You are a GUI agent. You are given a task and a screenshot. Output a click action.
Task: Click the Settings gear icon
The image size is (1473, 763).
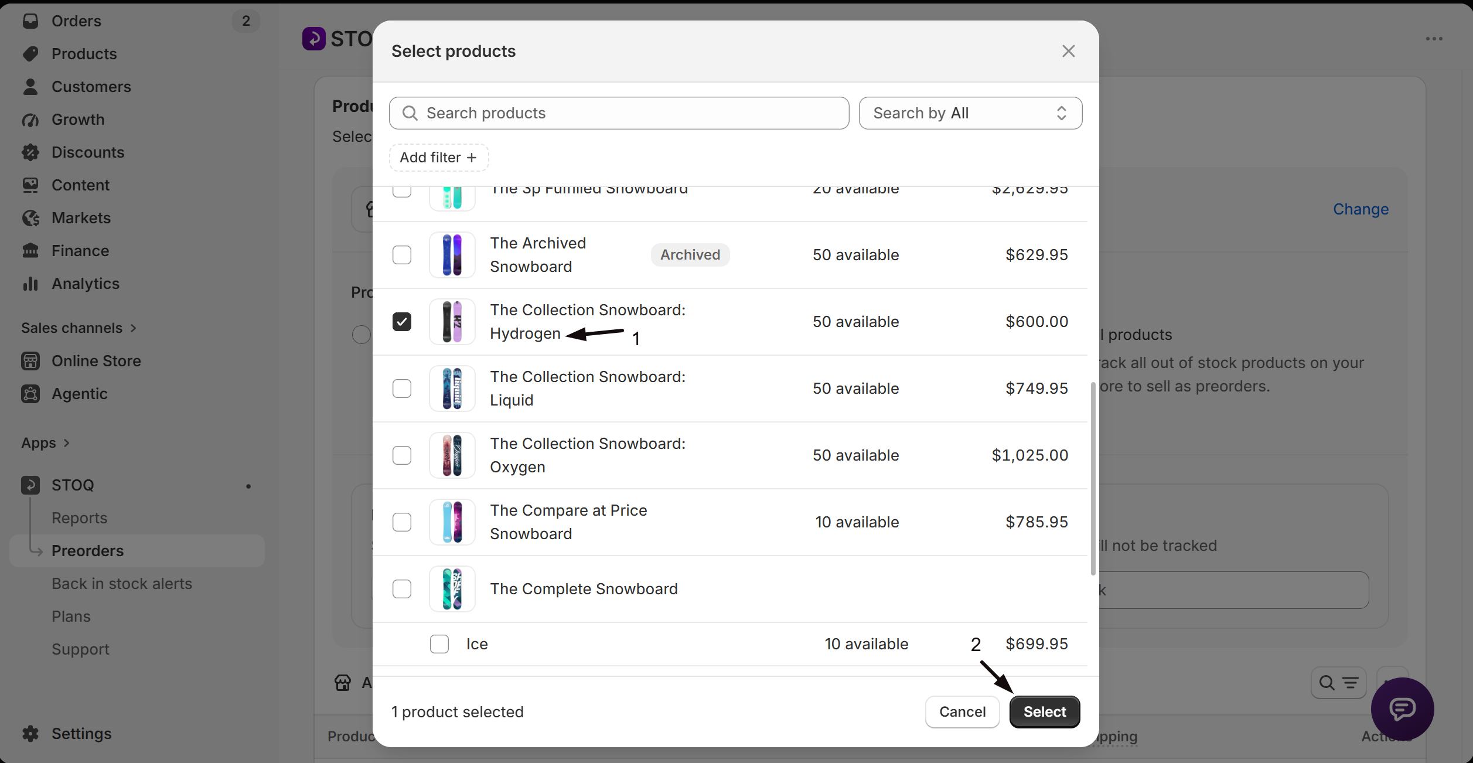[30, 734]
